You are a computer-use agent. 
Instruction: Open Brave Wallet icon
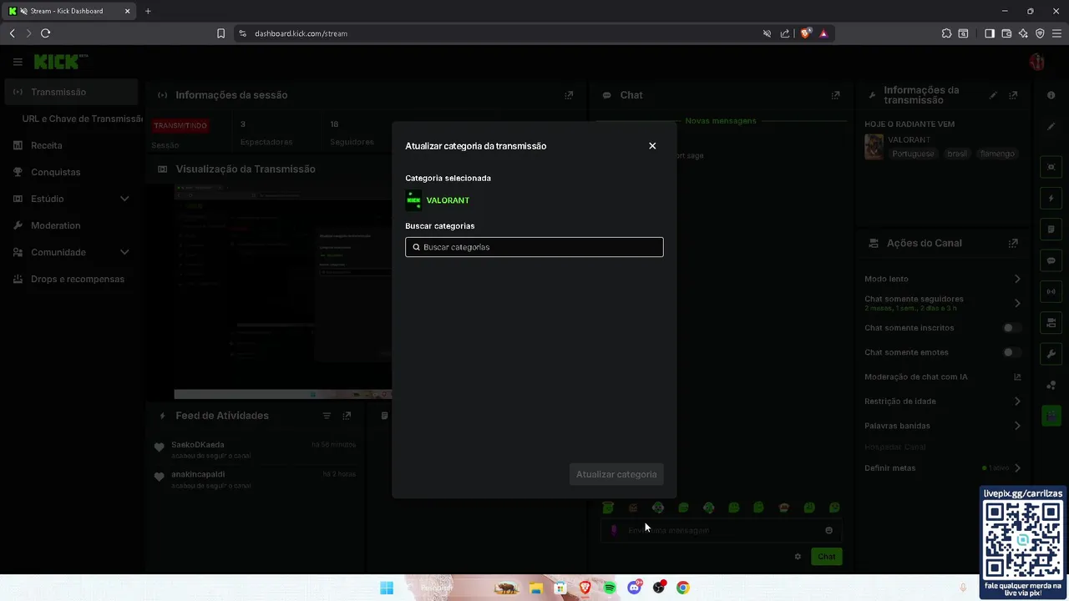[1006, 33]
